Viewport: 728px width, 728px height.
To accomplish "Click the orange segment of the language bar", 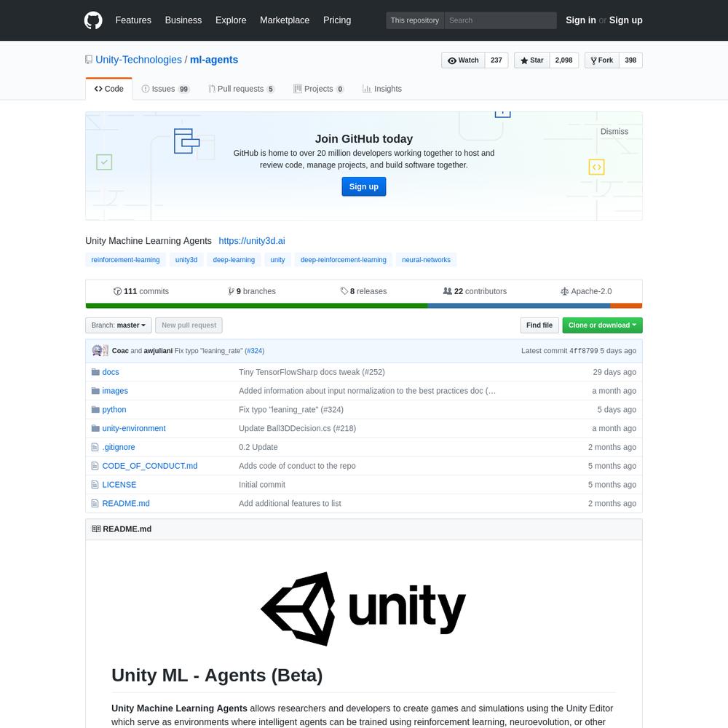I will pos(626,306).
